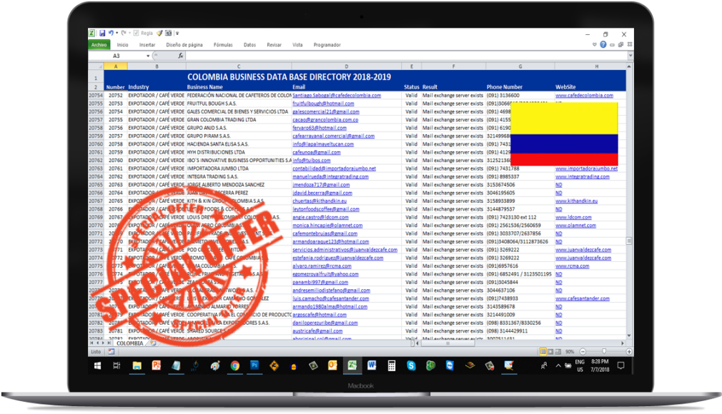The width and height of the screenshot is (722, 414).
Task: Switch to Page Break Preview in status bar
Action: point(558,351)
